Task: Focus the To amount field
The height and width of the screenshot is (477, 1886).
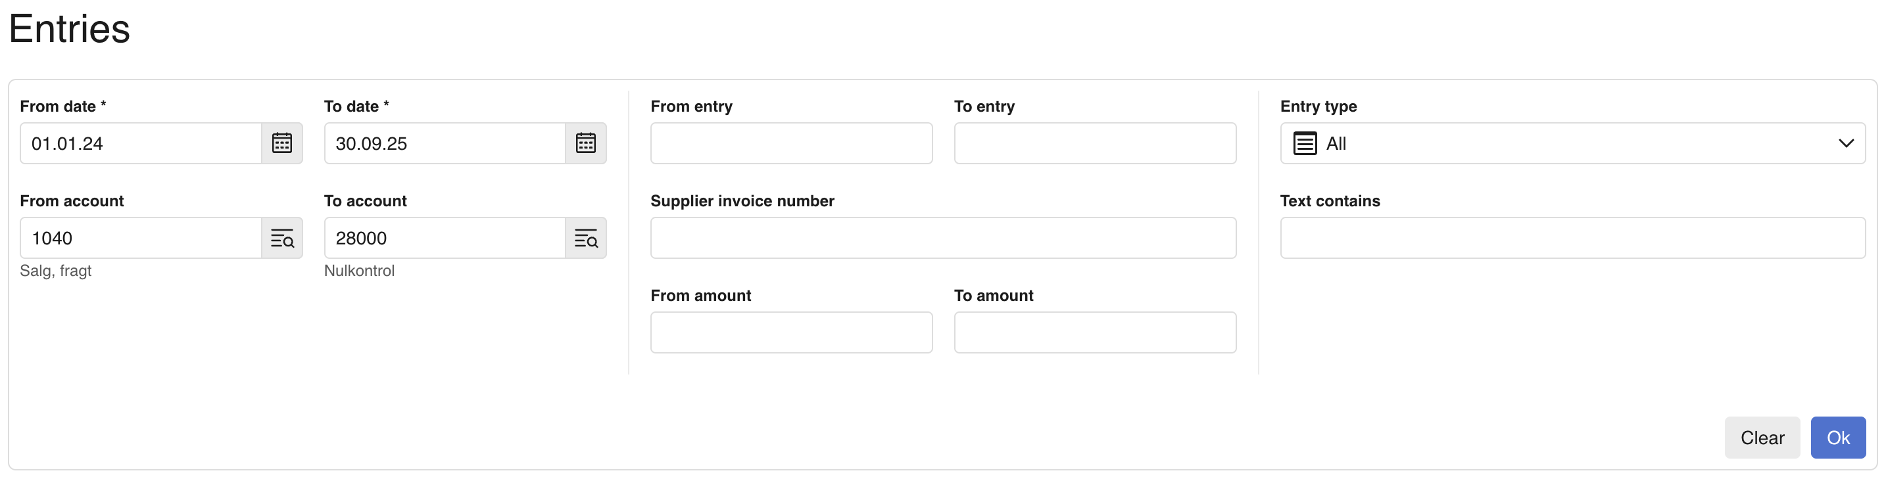Action: pos(1094,333)
